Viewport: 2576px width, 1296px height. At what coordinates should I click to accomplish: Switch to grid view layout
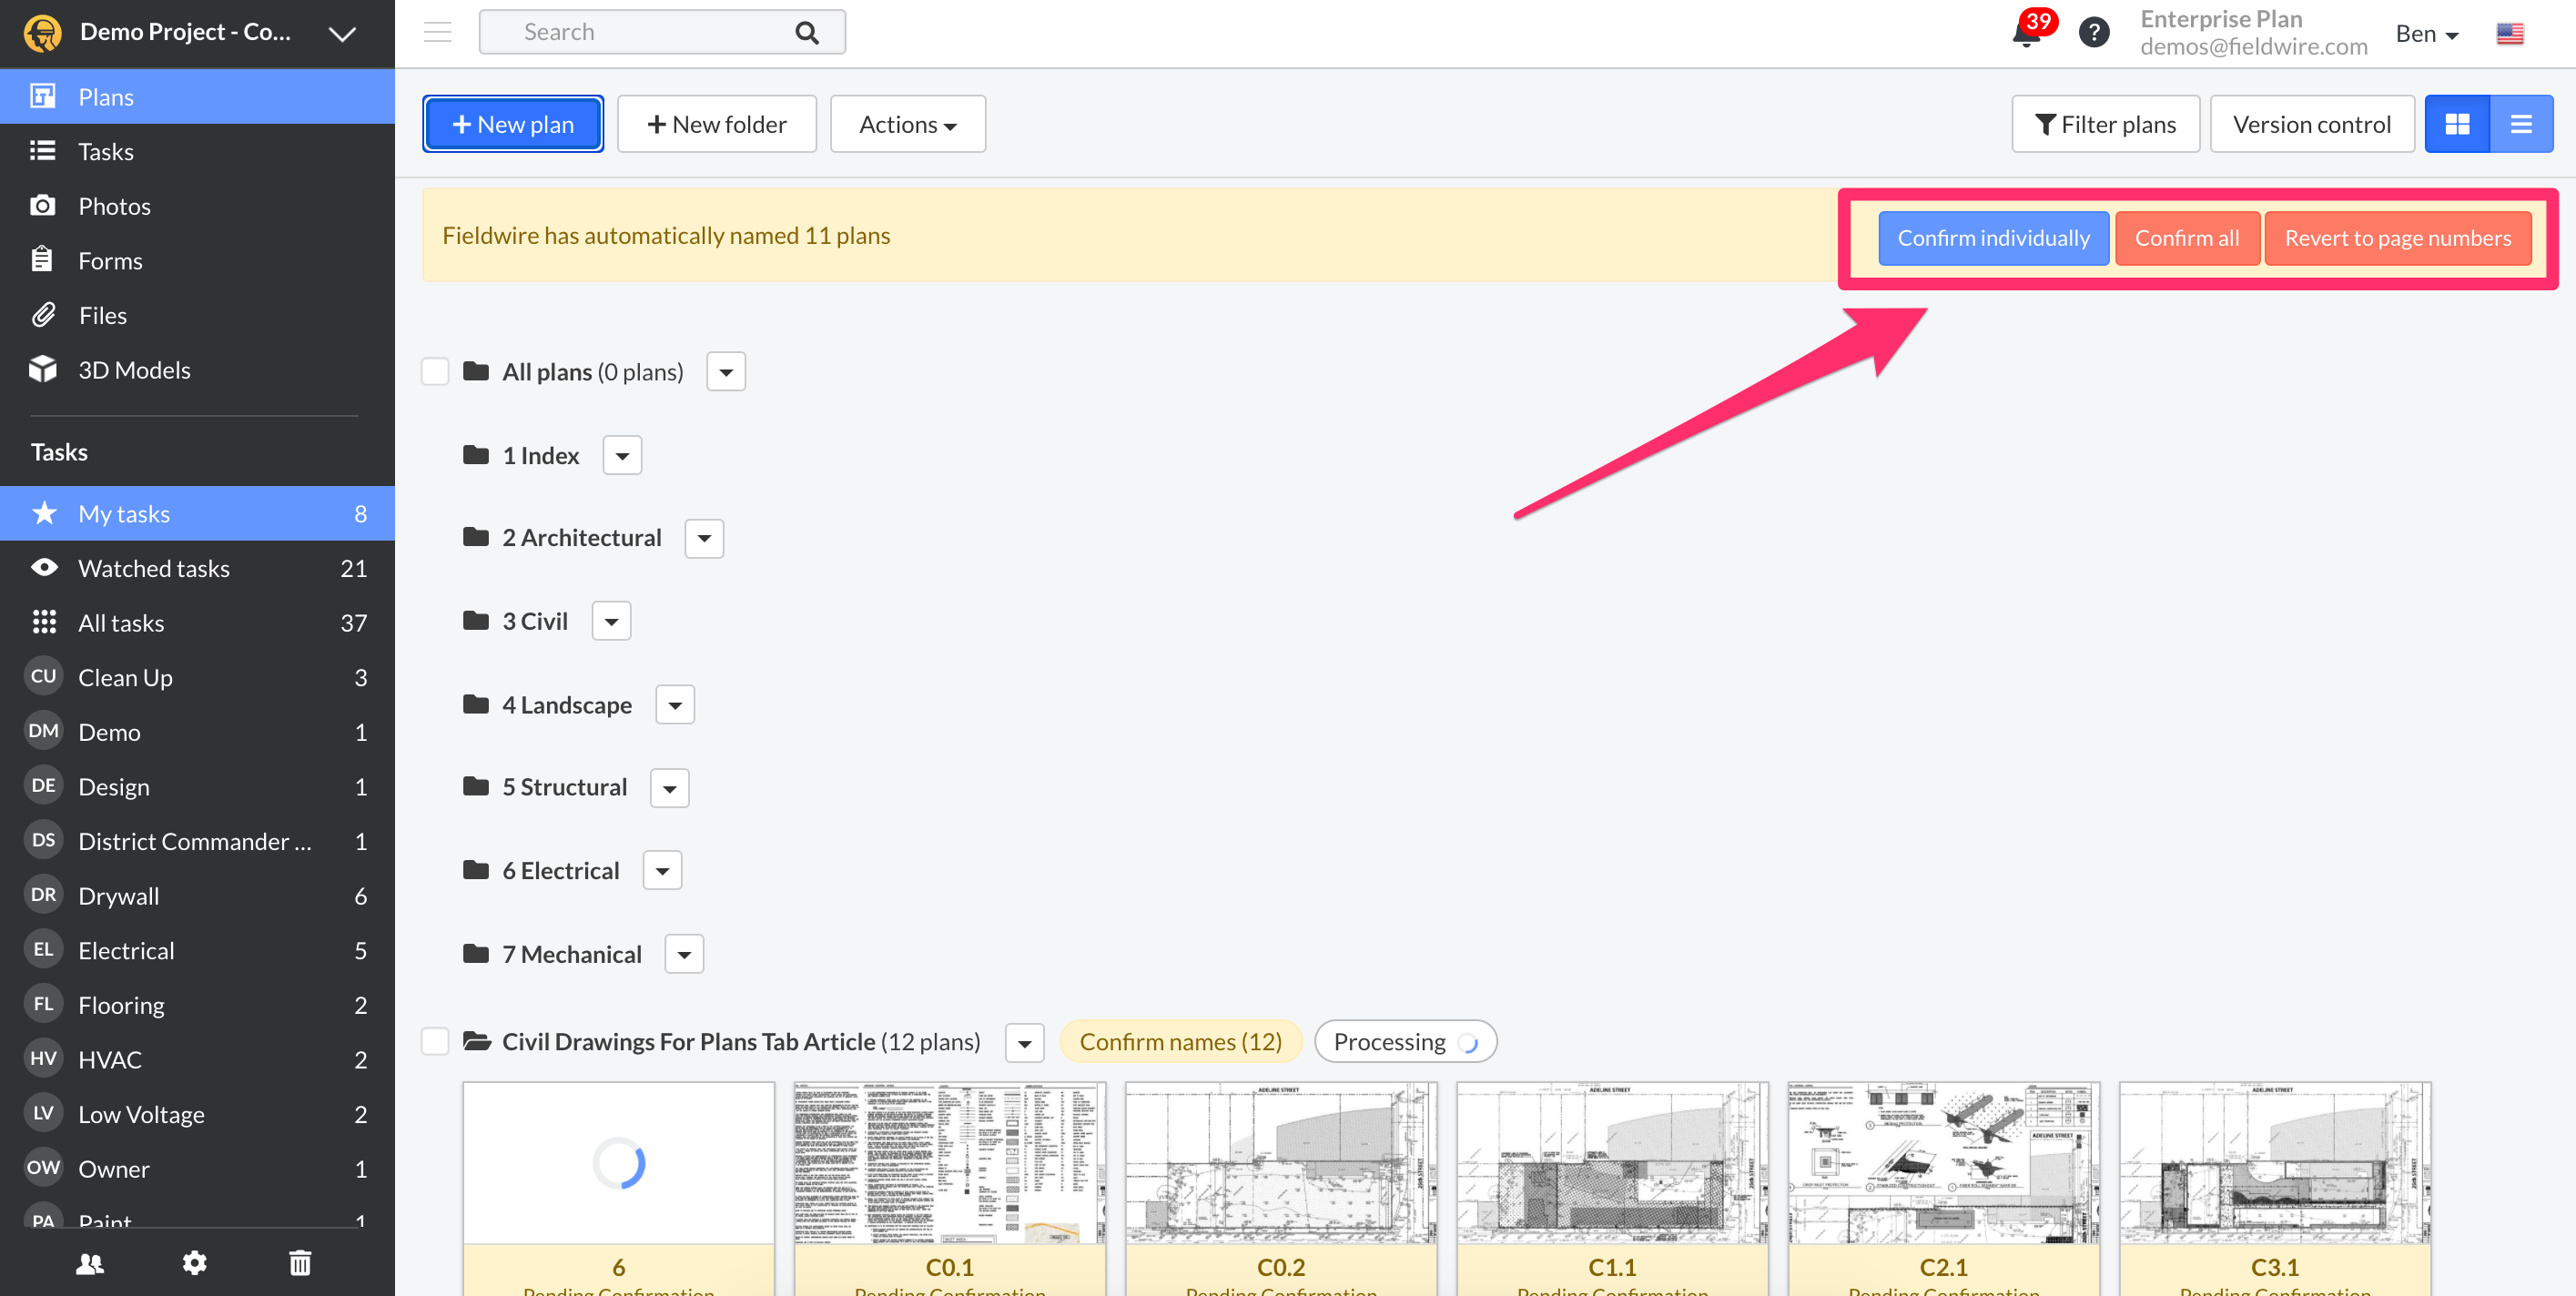2457,124
